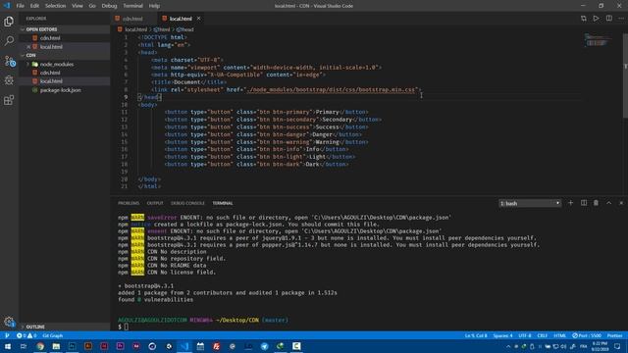
Task: Open File Explorer from the taskbar
Action: click(56, 346)
